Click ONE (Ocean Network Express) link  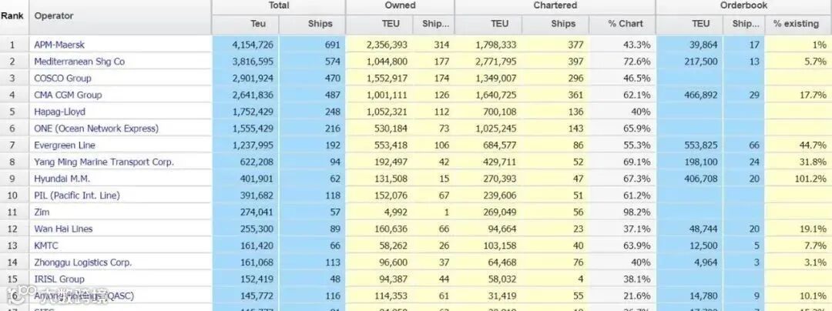[96, 129]
